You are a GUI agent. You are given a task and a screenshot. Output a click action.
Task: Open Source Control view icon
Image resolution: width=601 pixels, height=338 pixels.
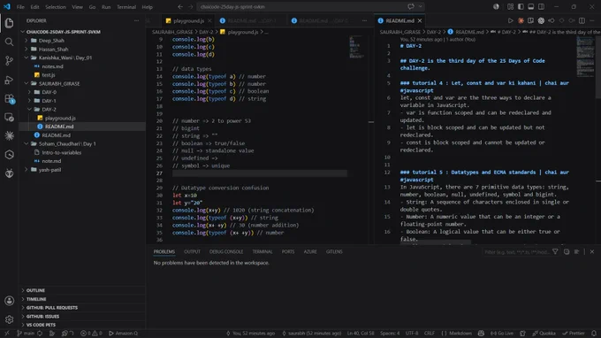coord(9,61)
